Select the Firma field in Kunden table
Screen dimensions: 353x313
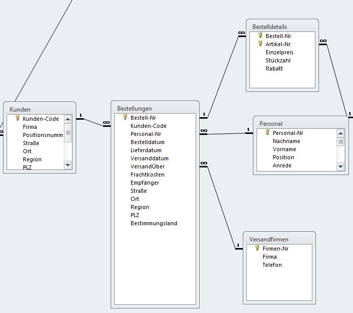30,127
